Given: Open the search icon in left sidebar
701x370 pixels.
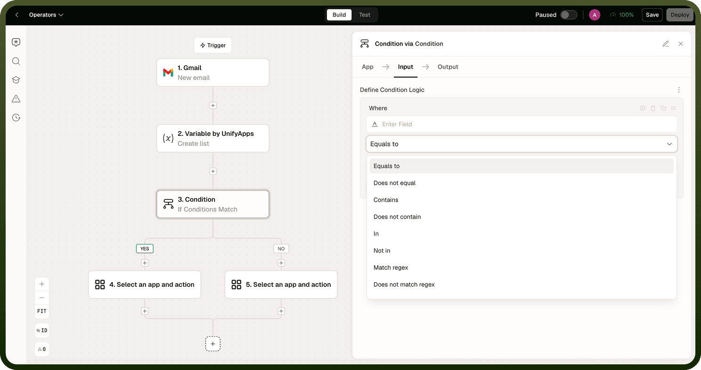Looking at the screenshot, I should (x=16, y=61).
